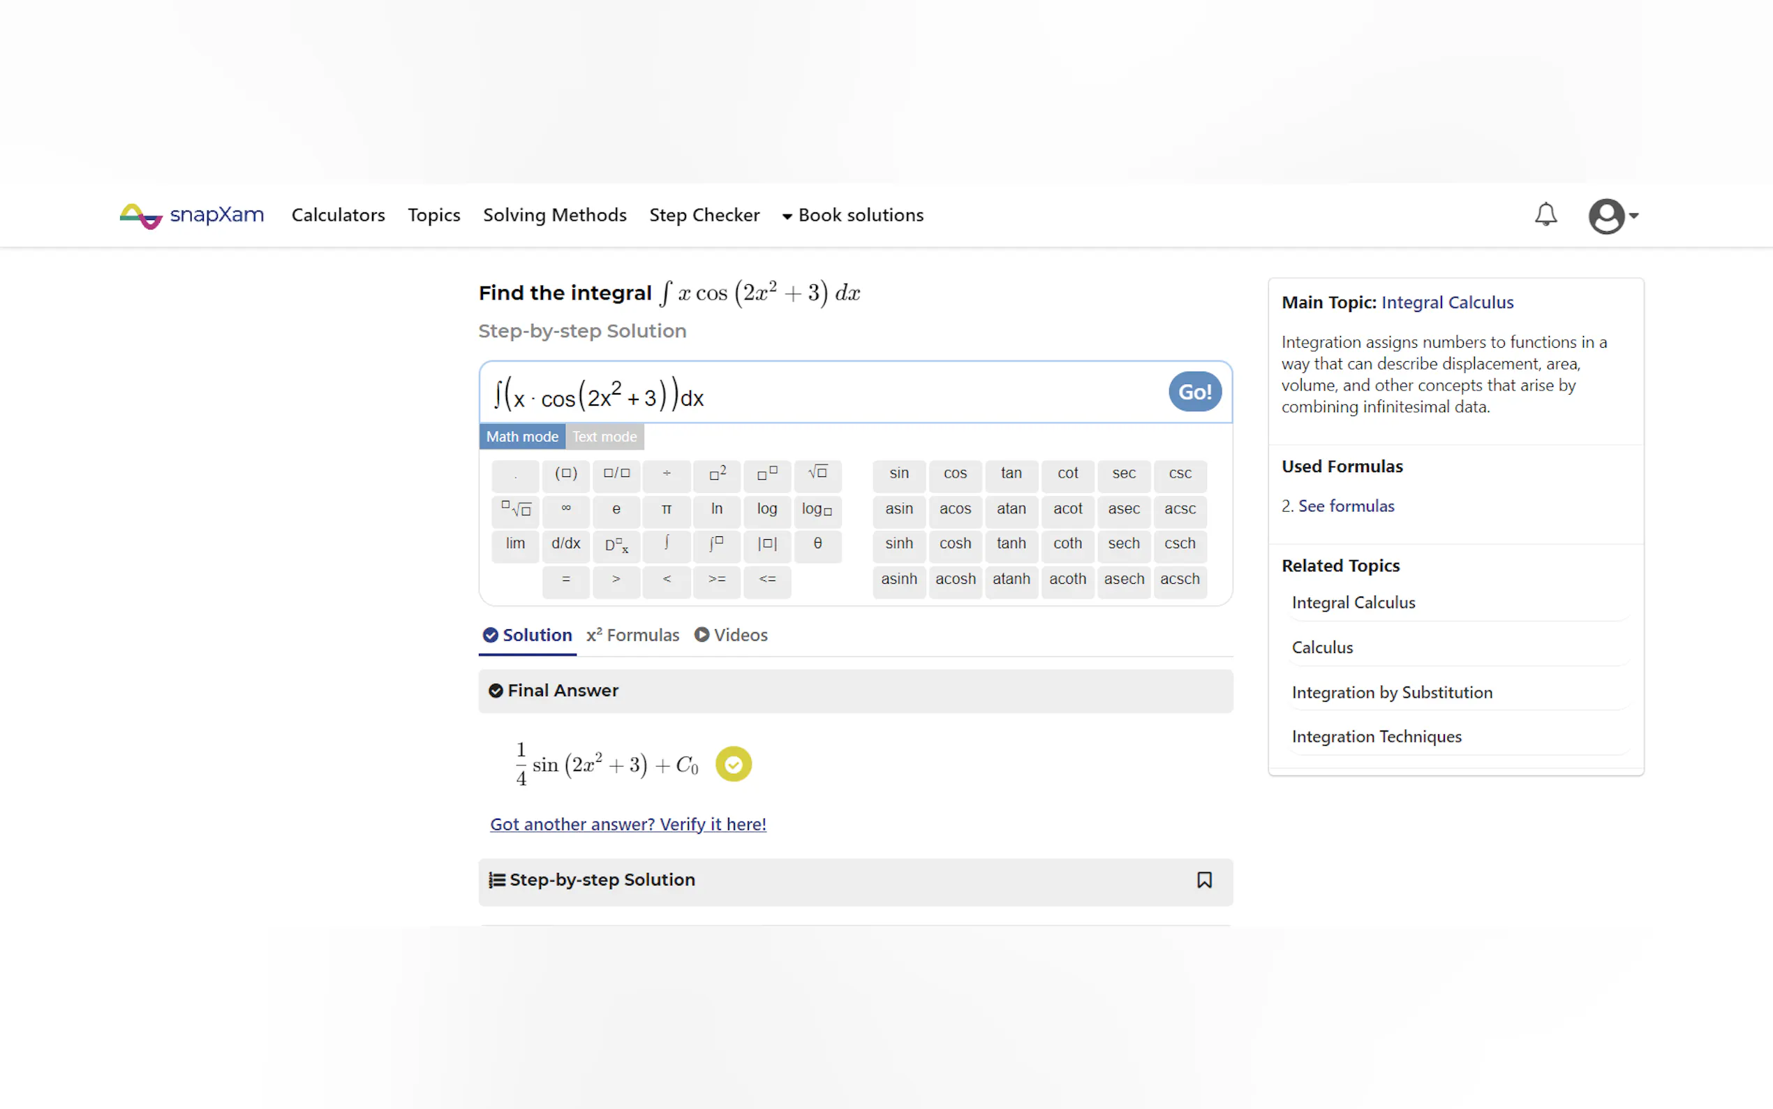
Task: Open the Formulas tab
Action: click(632, 636)
